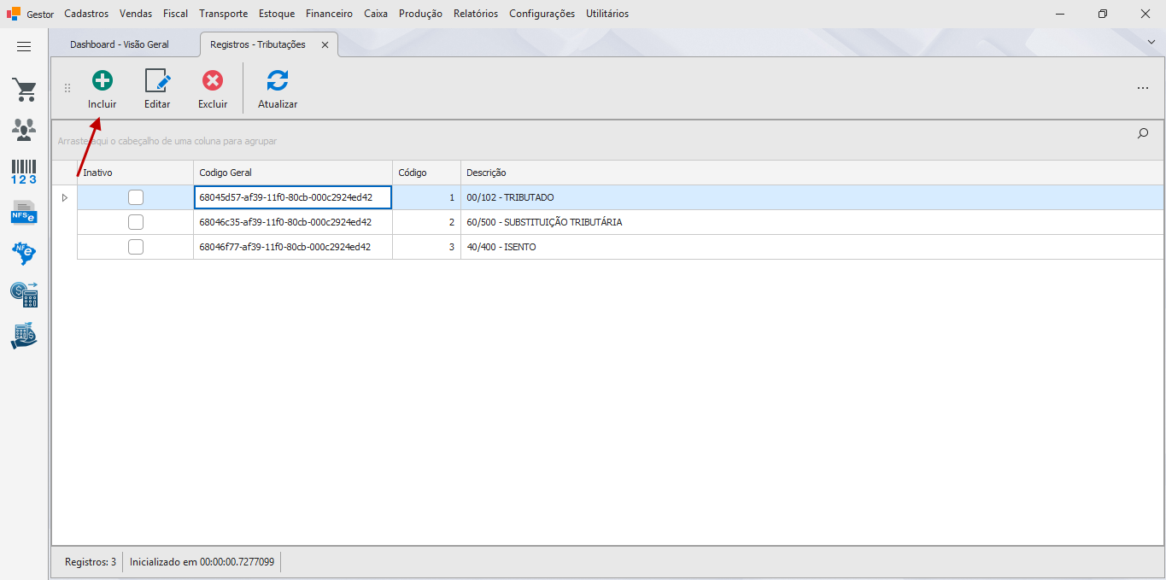Toggle the hamburger sidebar menu
This screenshot has height=580, width=1166.
point(24,47)
